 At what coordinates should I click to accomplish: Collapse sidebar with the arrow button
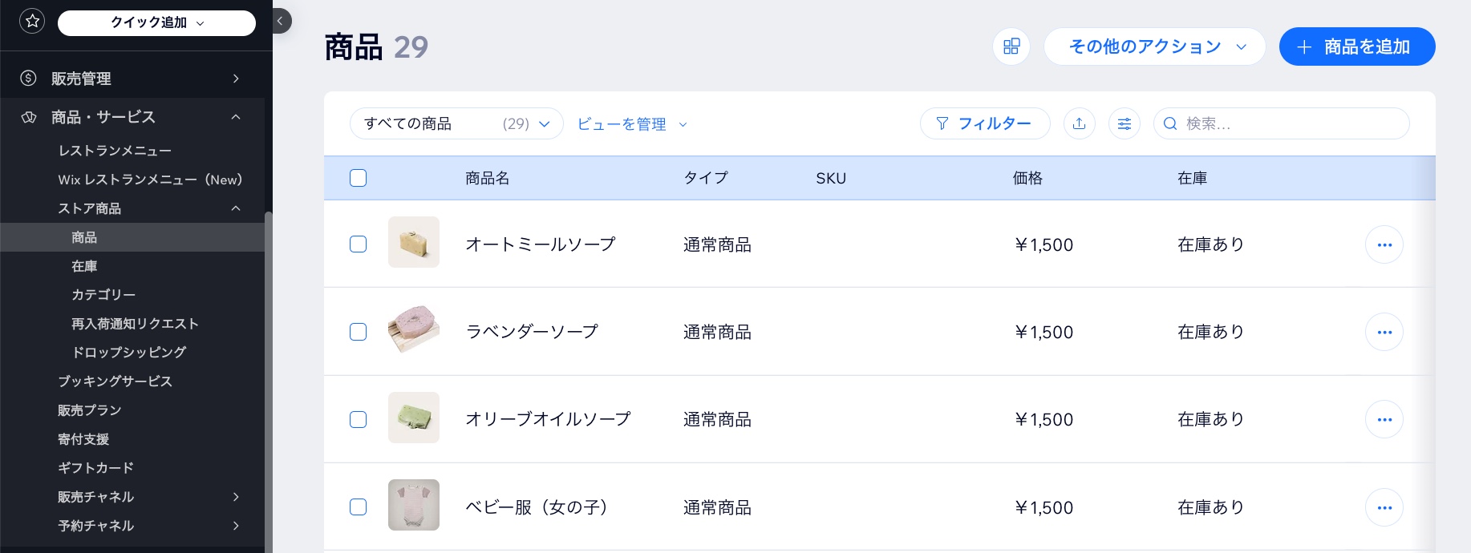click(x=280, y=21)
